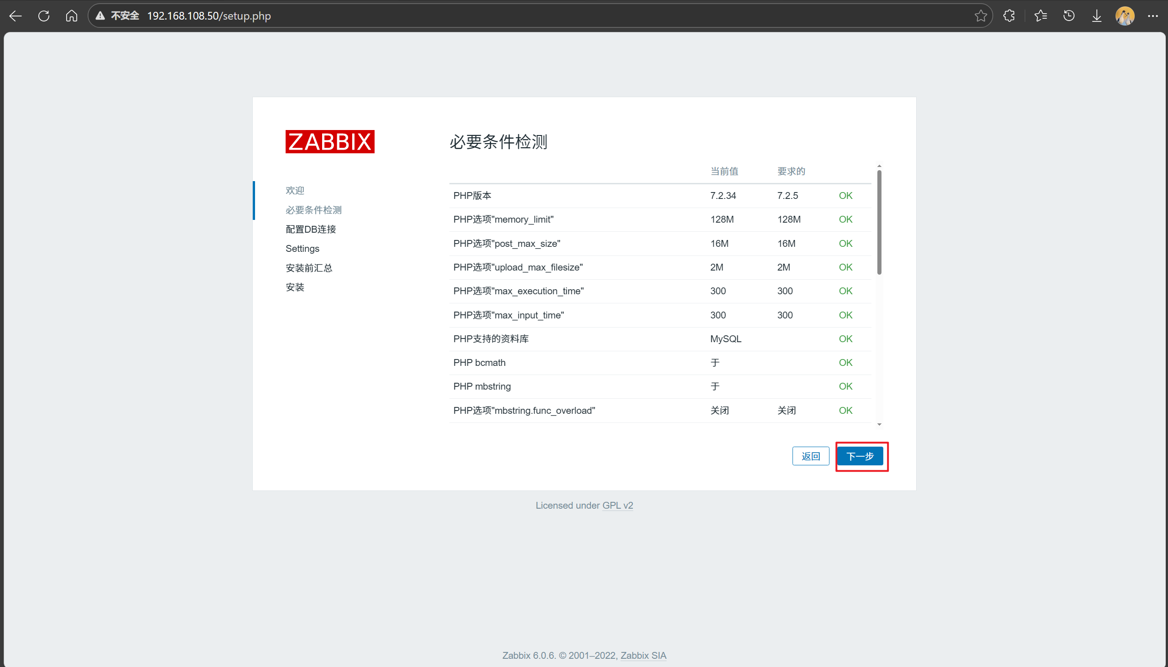Click the 下一步 button

(x=860, y=456)
